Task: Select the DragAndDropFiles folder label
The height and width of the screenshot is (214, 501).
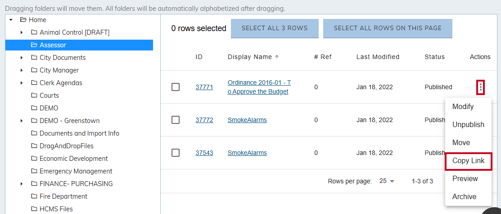Action: coord(67,146)
